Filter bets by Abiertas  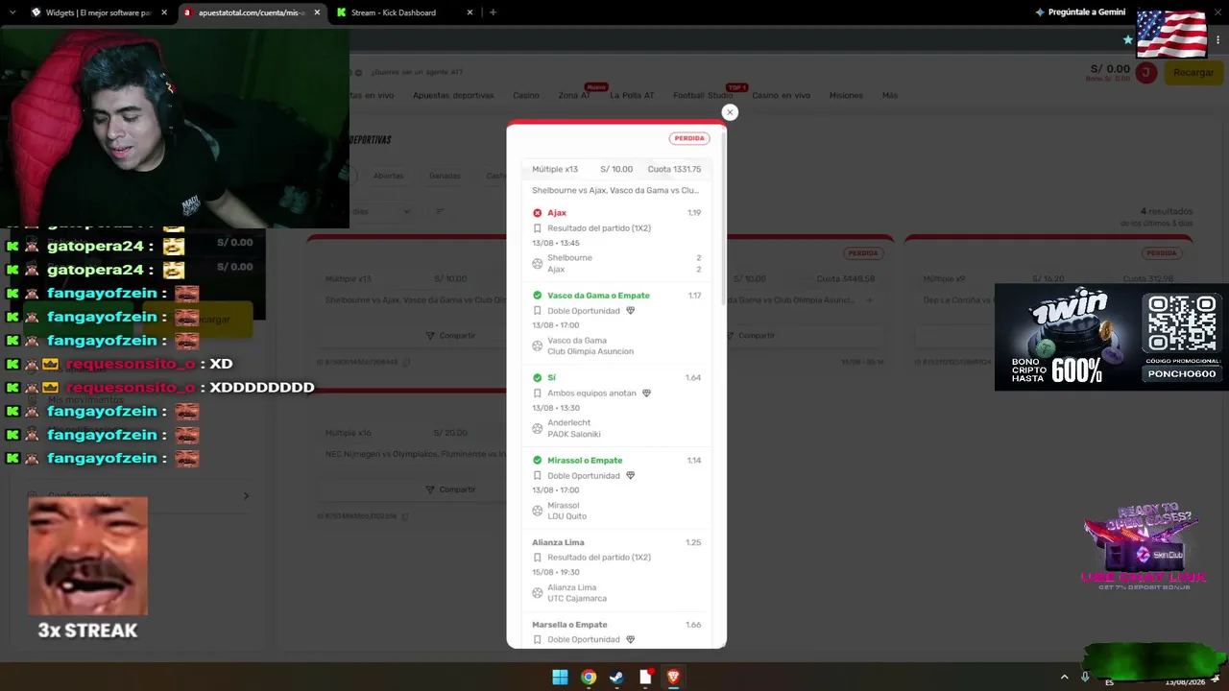click(389, 176)
